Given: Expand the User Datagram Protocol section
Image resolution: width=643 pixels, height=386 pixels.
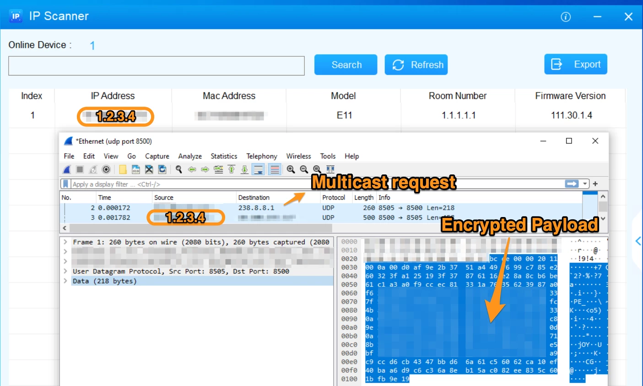Looking at the screenshot, I should pyautogui.click(x=66, y=271).
